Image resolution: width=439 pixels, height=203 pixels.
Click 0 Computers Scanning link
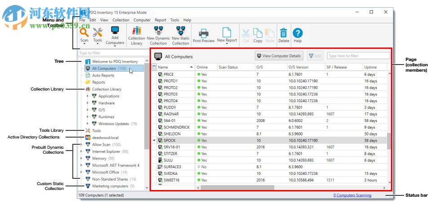pos(352,195)
